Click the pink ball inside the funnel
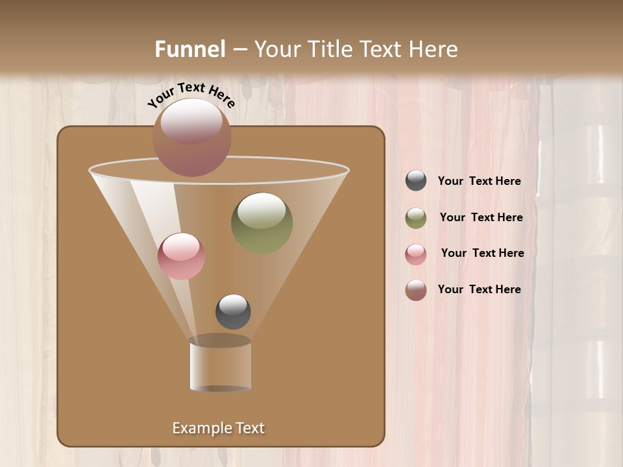Viewport: 623px width, 467px height. pos(183,257)
